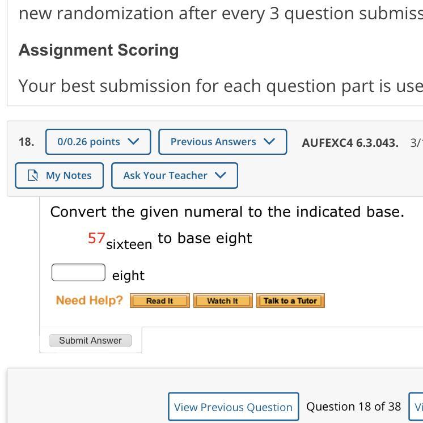Click the answer input box before 'eight'
The image size is (423, 423).
78,273
